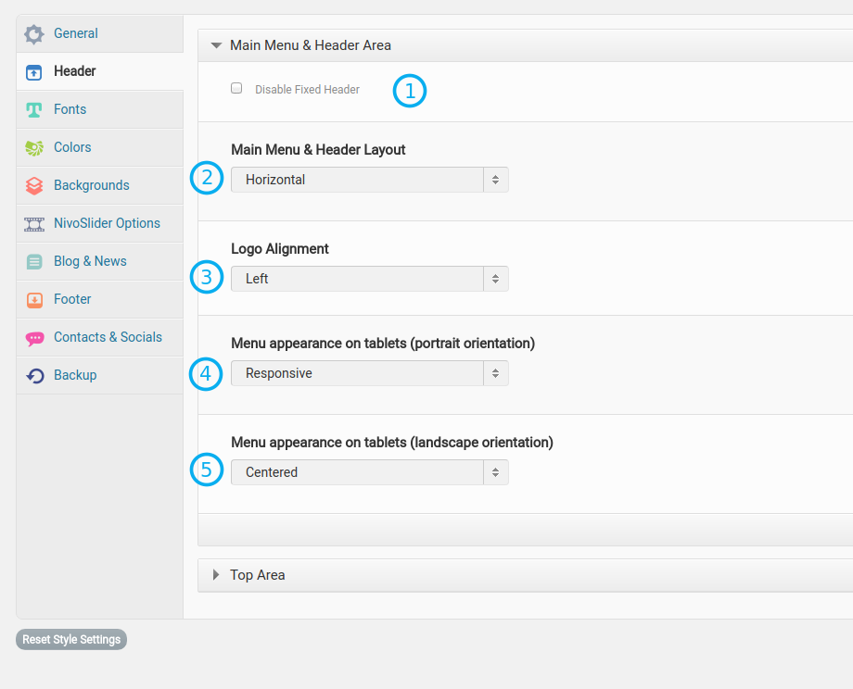Click the Blog & News icon
The width and height of the screenshot is (853, 689).
pyautogui.click(x=34, y=262)
